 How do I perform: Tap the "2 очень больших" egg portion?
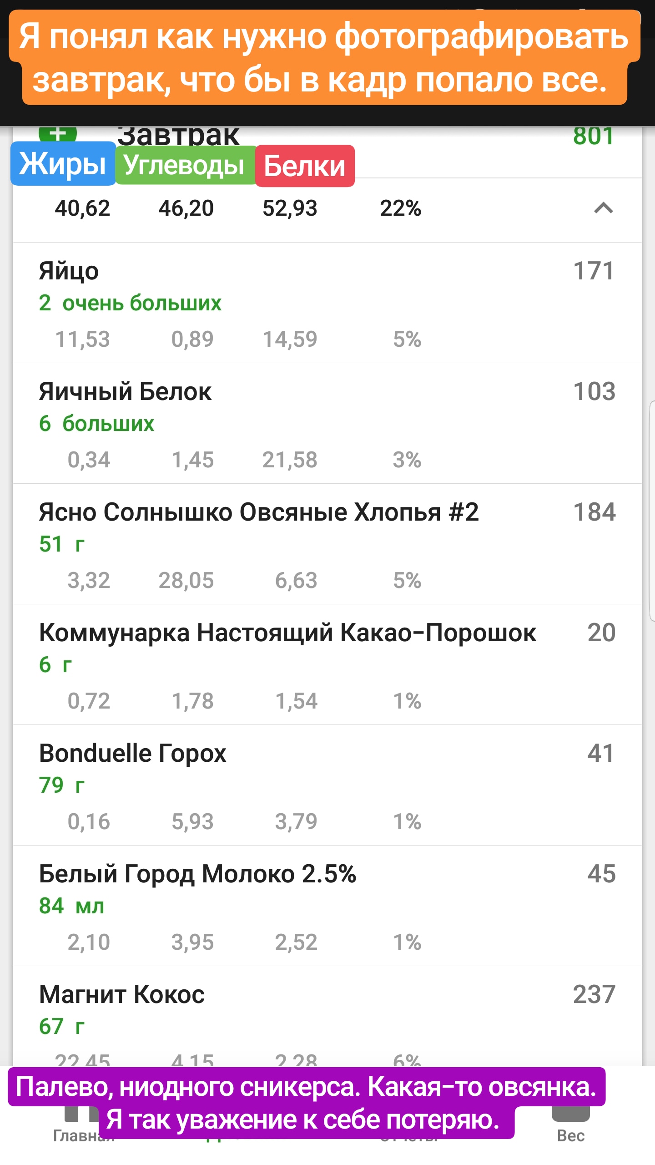[x=130, y=303]
